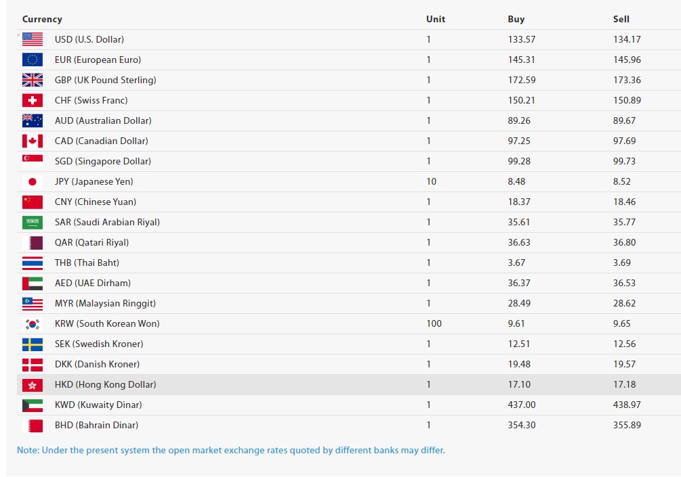The height and width of the screenshot is (477, 681).
Task: Click the Currency column header
Action: pos(42,19)
